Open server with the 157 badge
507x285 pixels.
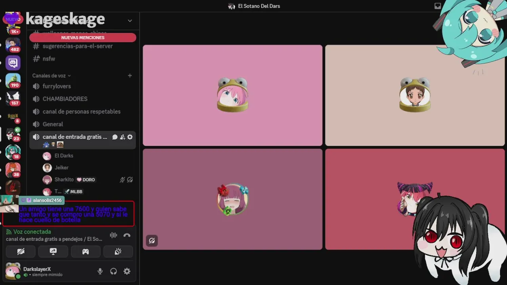coord(13,98)
